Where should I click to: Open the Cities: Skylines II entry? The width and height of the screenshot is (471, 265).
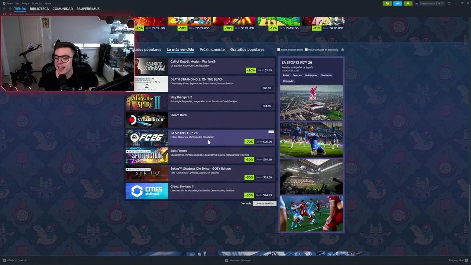(200, 191)
